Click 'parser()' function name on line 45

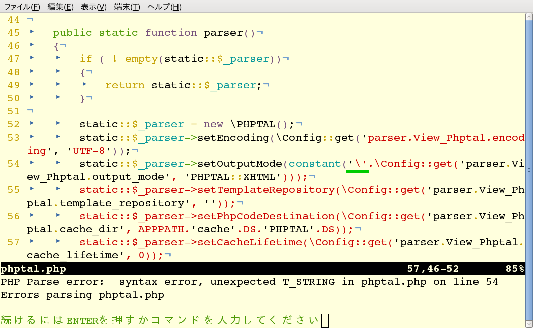[229, 33]
